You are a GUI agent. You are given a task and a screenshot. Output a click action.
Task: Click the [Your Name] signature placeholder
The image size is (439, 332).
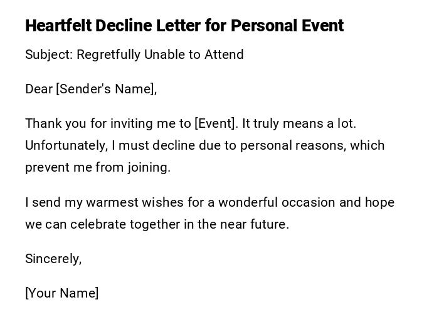[61, 293]
